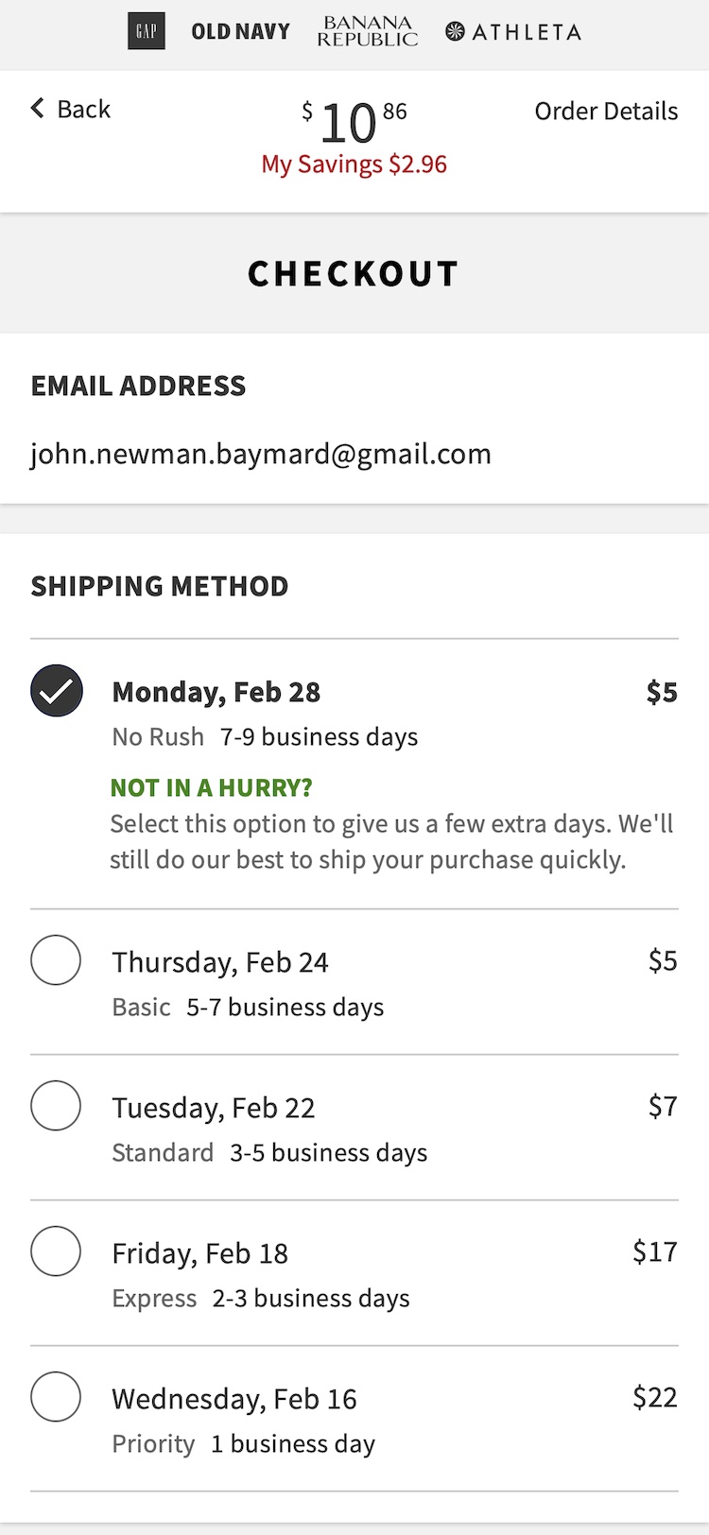Tap the $17 Express shipping price
This screenshot has width=709, height=1535.
(655, 1251)
